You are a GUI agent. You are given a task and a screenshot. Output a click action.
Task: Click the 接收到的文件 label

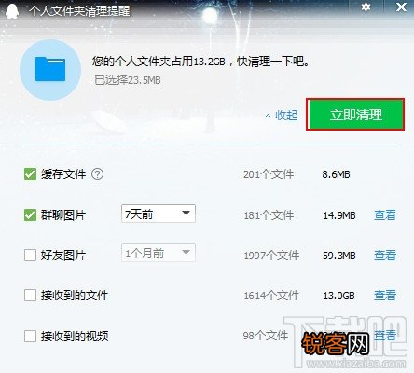click(x=75, y=296)
